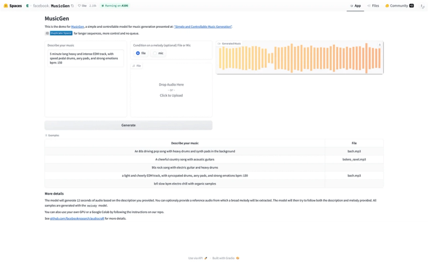Screen dimensions: 428x264
Task: Click the Duplicate Space button
Action: coord(61,33)
